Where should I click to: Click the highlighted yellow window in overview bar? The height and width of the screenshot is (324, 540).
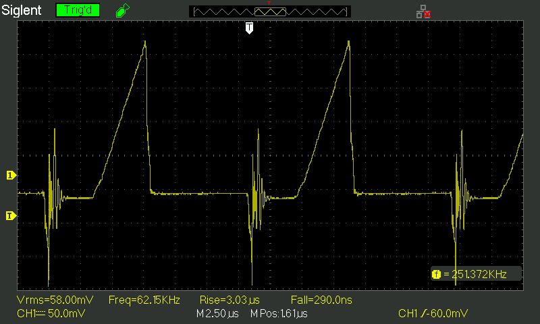pyautogui.click(x=270, y=12)
